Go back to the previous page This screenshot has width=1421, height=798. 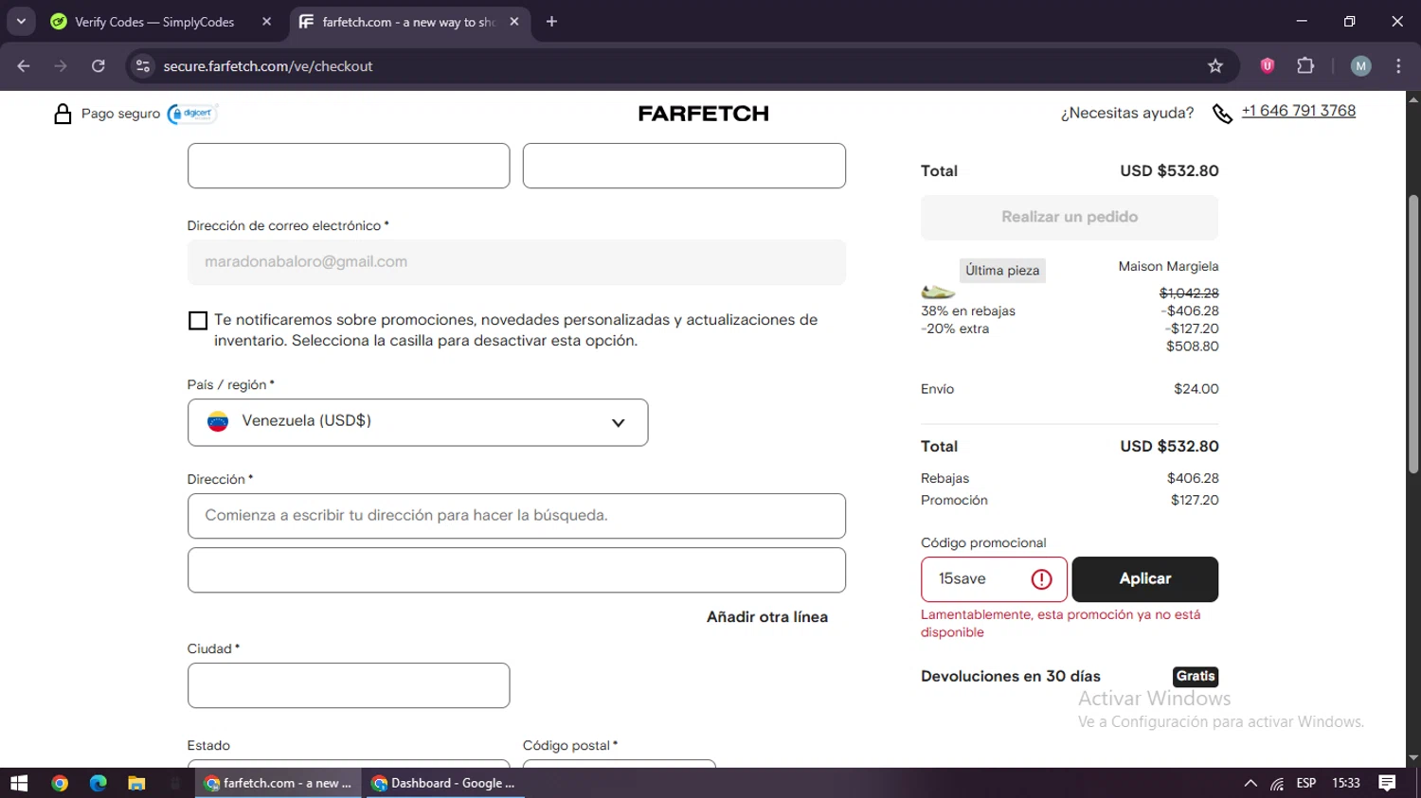(x=24, y=65)
